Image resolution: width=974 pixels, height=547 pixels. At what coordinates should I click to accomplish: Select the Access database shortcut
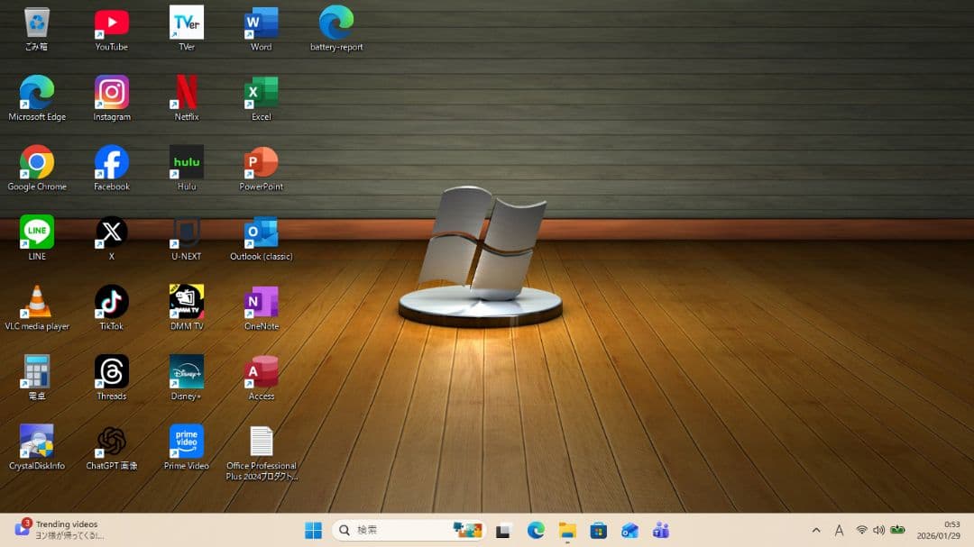click(x=262, y=372)
